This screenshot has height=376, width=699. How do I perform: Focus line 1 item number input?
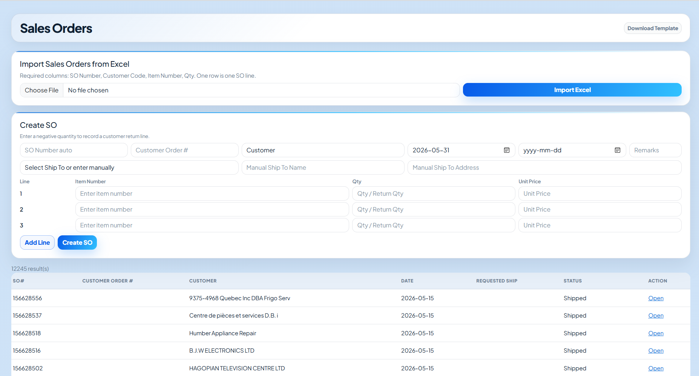point(212,193)
